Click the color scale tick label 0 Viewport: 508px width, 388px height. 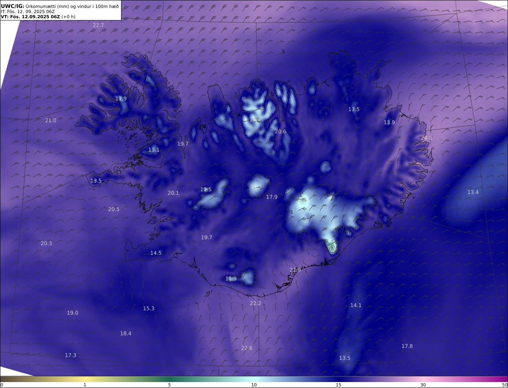point(2,385)
